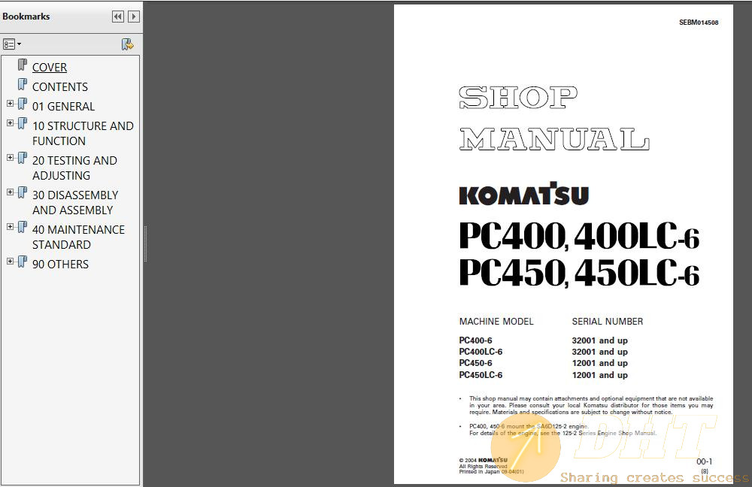Viewport: 752px width, 487px height.
Task: Click the PC400-6 machine model entry
Action: (x=475, y=340)
